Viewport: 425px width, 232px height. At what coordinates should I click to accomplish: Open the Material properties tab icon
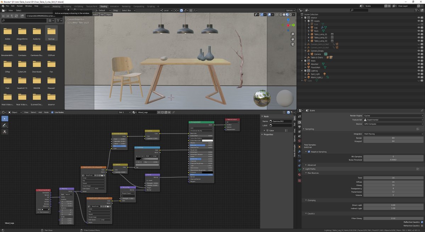pyautogui.click(x=299, y=174)
